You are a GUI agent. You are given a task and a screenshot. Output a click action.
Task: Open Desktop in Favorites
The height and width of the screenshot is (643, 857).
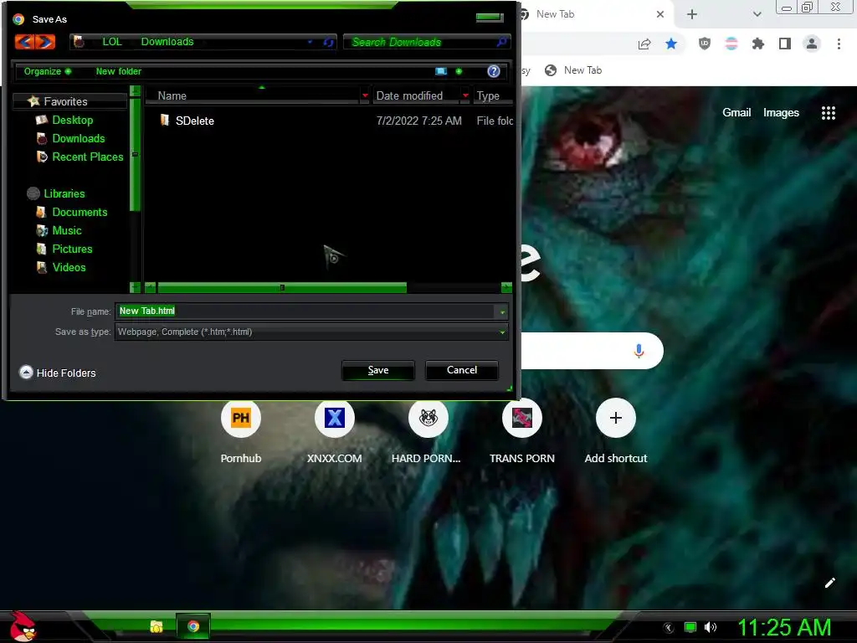point(72,120)
